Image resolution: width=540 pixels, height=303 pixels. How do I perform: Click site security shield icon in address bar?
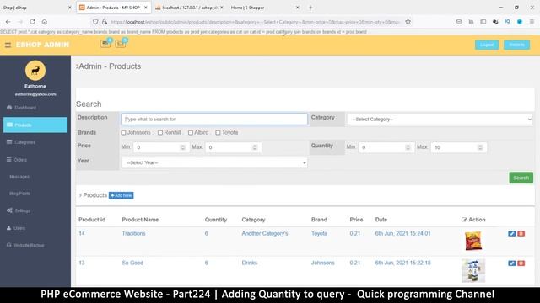[95, 22]
